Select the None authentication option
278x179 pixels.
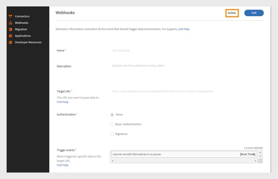[112, 115]
